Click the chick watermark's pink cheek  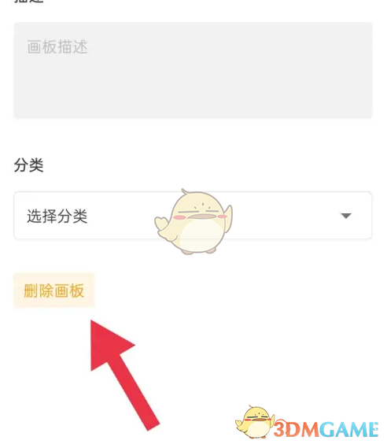coord(179,217)
